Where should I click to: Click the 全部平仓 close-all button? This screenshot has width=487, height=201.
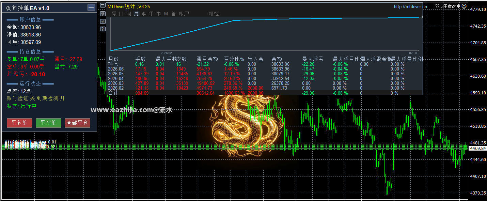(77, 123)
